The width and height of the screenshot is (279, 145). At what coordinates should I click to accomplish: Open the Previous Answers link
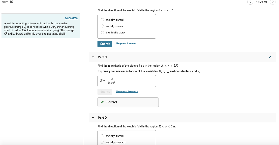pos(127,91)
